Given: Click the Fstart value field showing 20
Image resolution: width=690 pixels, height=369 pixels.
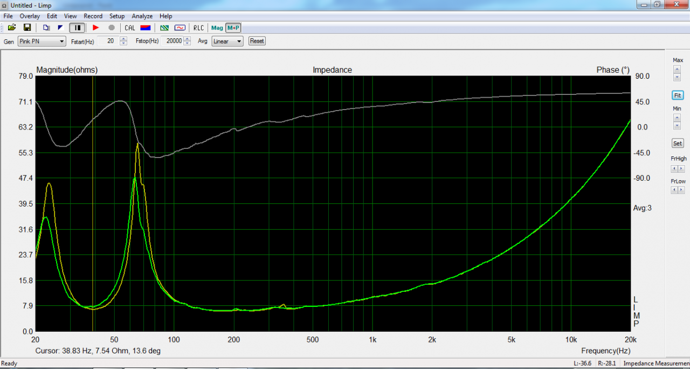Looking at the screenshot, I should [x=108, y=41].
